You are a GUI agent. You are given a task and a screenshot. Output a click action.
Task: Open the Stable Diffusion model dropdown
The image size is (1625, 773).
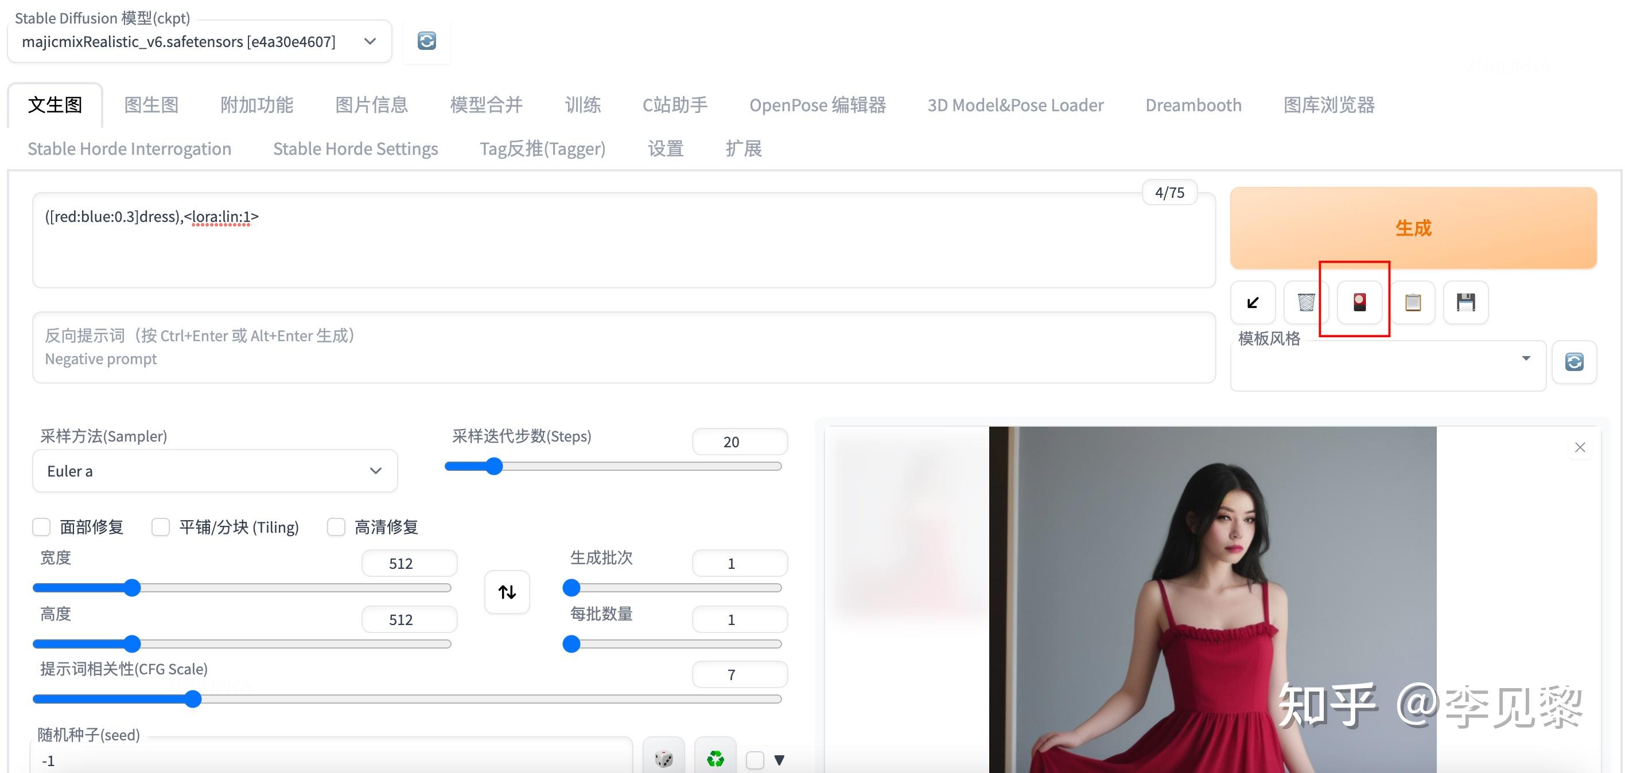[369, 40]
